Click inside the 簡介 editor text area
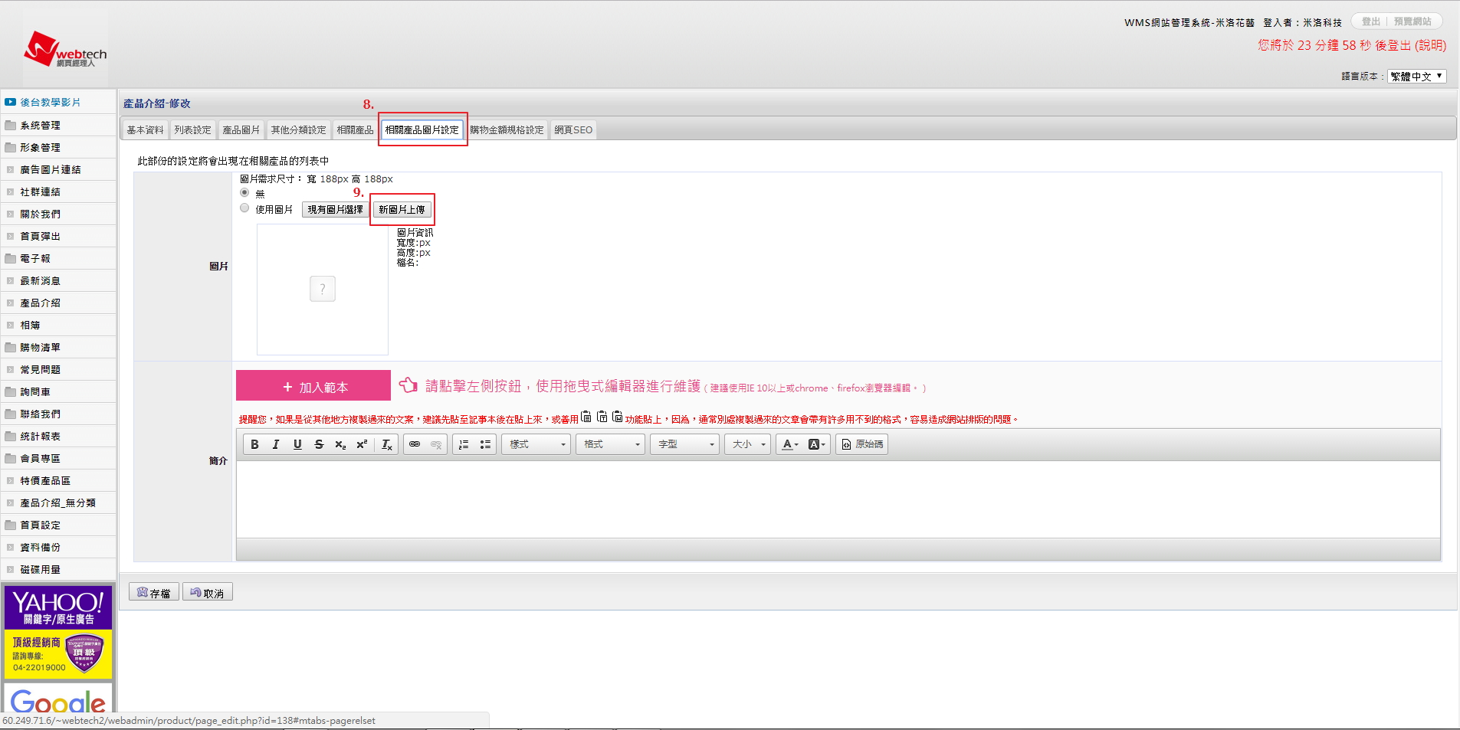The width and height of the screenshot is (1460, 730). (x=838, y=499)
